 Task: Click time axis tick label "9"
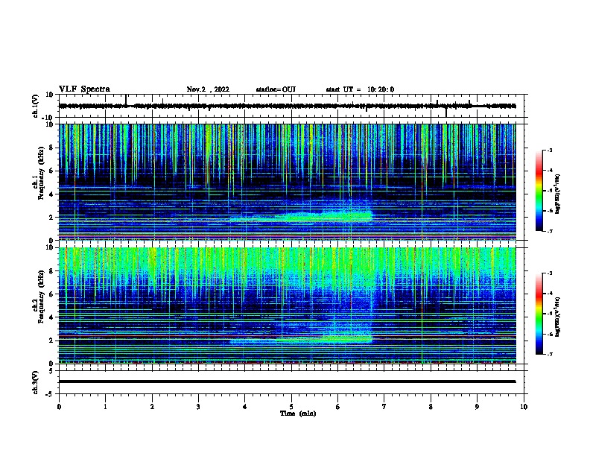click(477, 407)
